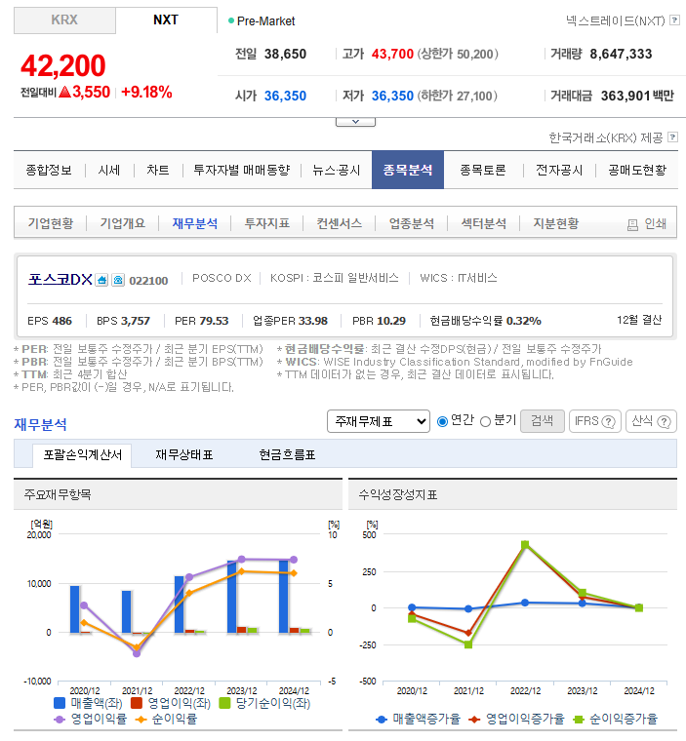Open the help icon next to 넥스트레이드(NXT)
The width and height of the screenshot is (686, 741).
[675, 20]
